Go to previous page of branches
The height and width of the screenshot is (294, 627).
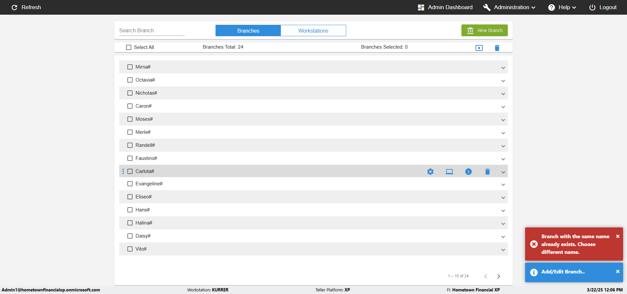click(x=486, y=276)
